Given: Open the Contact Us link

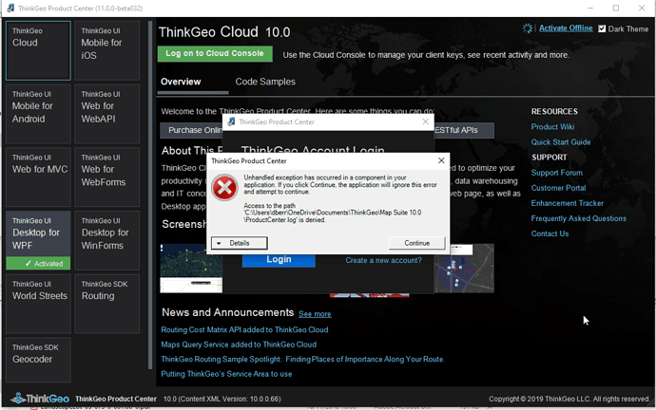Looking at the screenshot, I should [x=550, y=233].
